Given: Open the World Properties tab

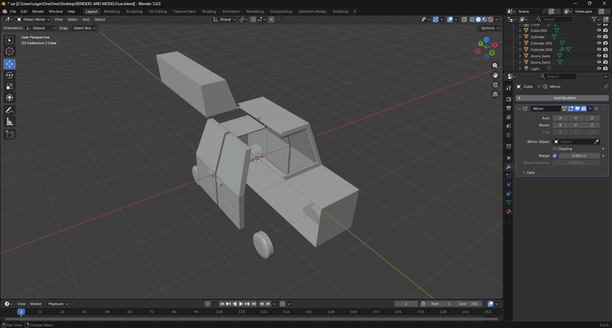Looking at the screenshot, I should (509, 135).
